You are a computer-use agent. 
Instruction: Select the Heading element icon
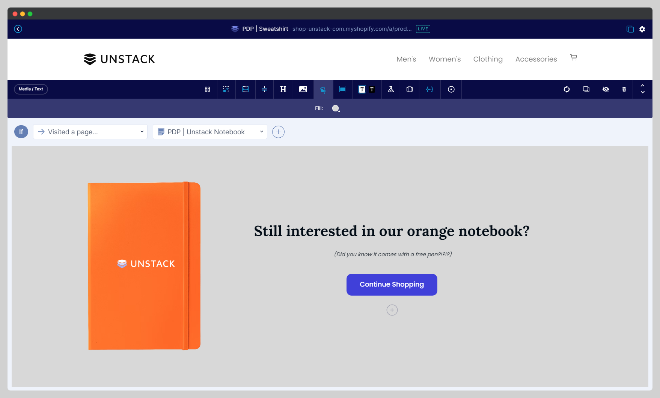pyautogui.click(x=283, y=89)
